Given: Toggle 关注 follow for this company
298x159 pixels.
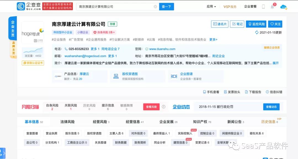Looking at the screenshot, I should 275,24.
